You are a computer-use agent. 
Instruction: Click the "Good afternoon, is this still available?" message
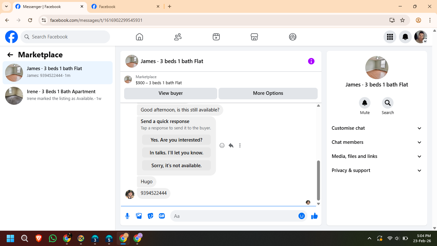tap(180, 110)
